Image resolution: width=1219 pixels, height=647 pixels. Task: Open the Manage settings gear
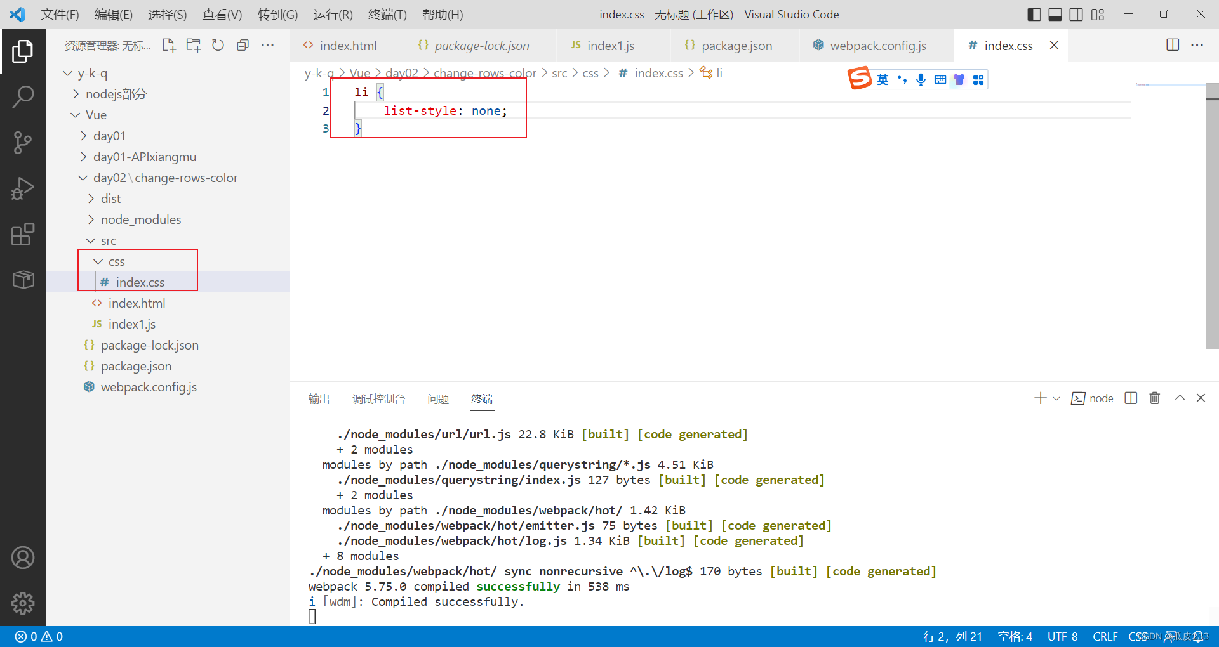23,603
